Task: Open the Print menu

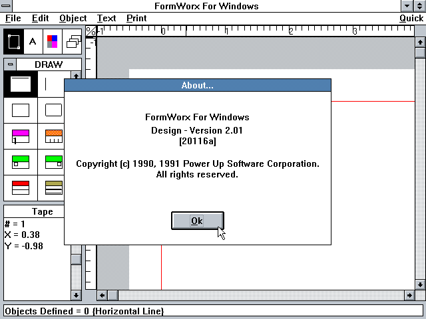Action: point(136,18)
